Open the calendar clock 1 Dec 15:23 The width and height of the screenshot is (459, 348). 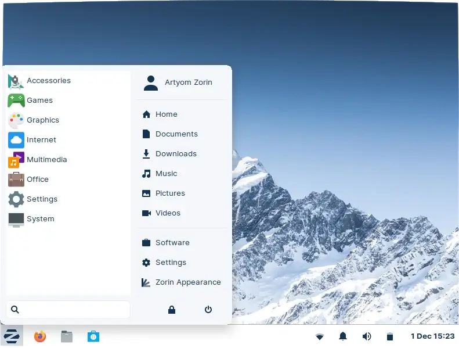tap(432, 336)
